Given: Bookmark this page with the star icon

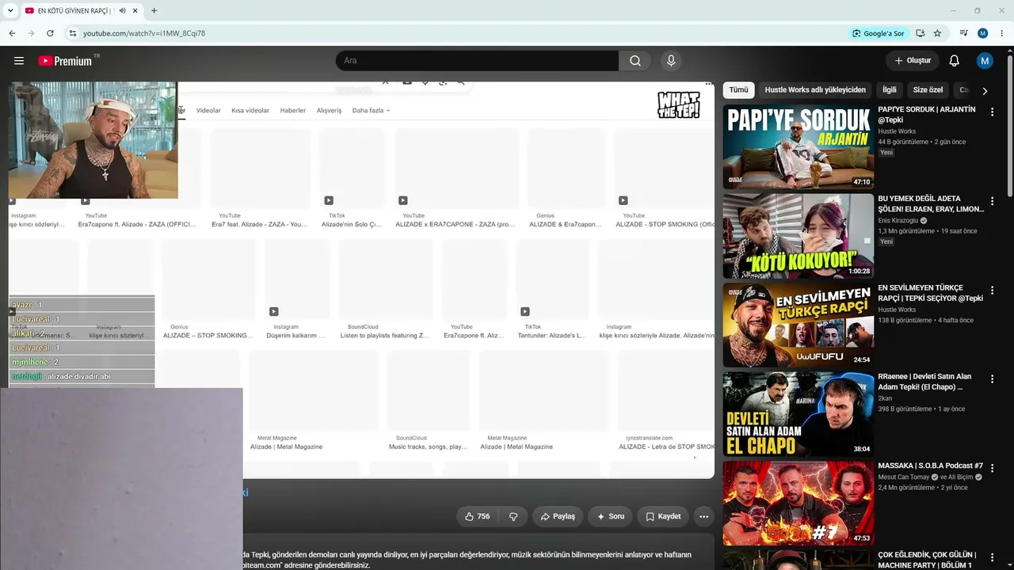Looking at the screenshot, I should [937, 33].
